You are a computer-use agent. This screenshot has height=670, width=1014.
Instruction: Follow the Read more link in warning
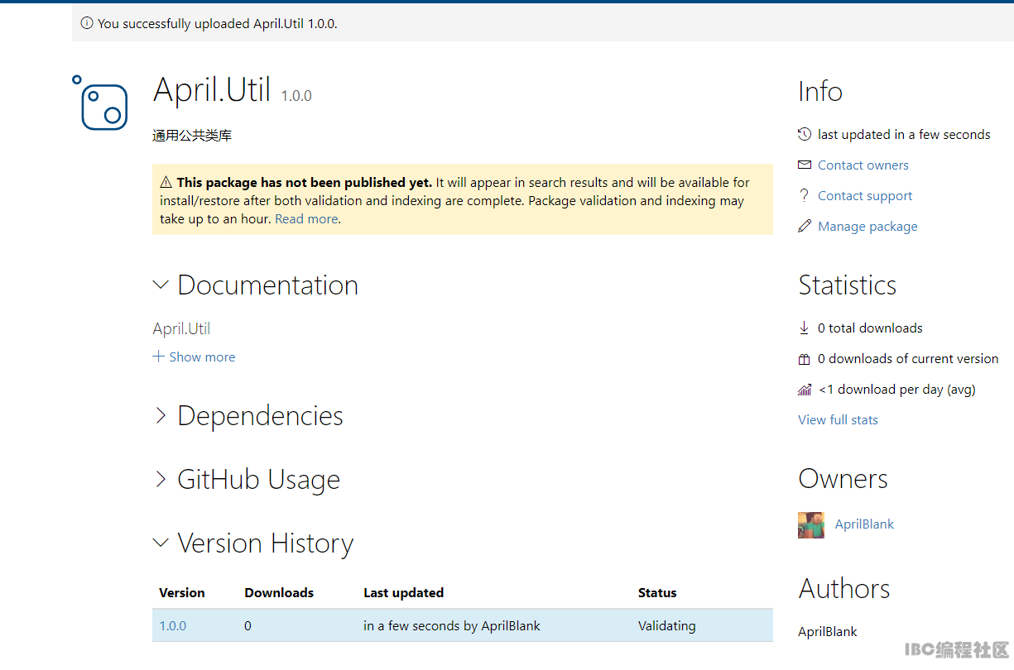click(x=306, y=218)
